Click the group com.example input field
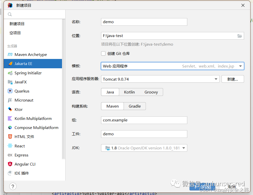The width and height of the screenshot is (253, 195). [x=144, y=120]
